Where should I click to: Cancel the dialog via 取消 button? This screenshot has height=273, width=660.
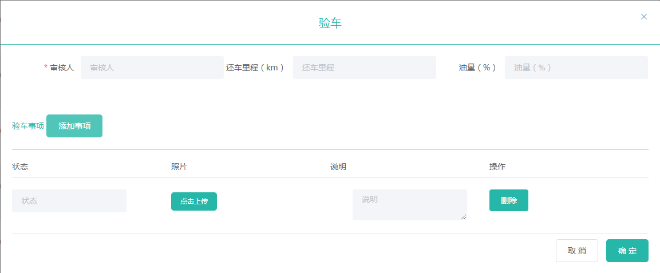(576, 251)
